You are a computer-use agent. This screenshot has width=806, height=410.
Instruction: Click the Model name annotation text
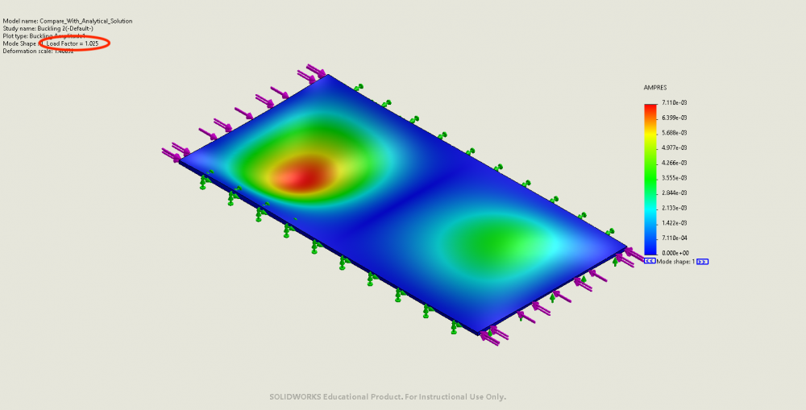pyautogui.click(x=68, y=20)
